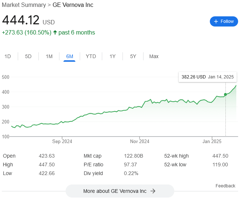Click arrow icon beside More about GE Vernova
This screenshot has width=245, height=203.
pyautogui.click(x=153, y=191)
